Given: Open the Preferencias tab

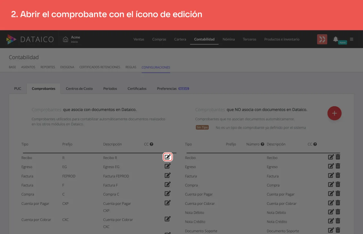Looking at the screenshot, I should coord(173,89).
